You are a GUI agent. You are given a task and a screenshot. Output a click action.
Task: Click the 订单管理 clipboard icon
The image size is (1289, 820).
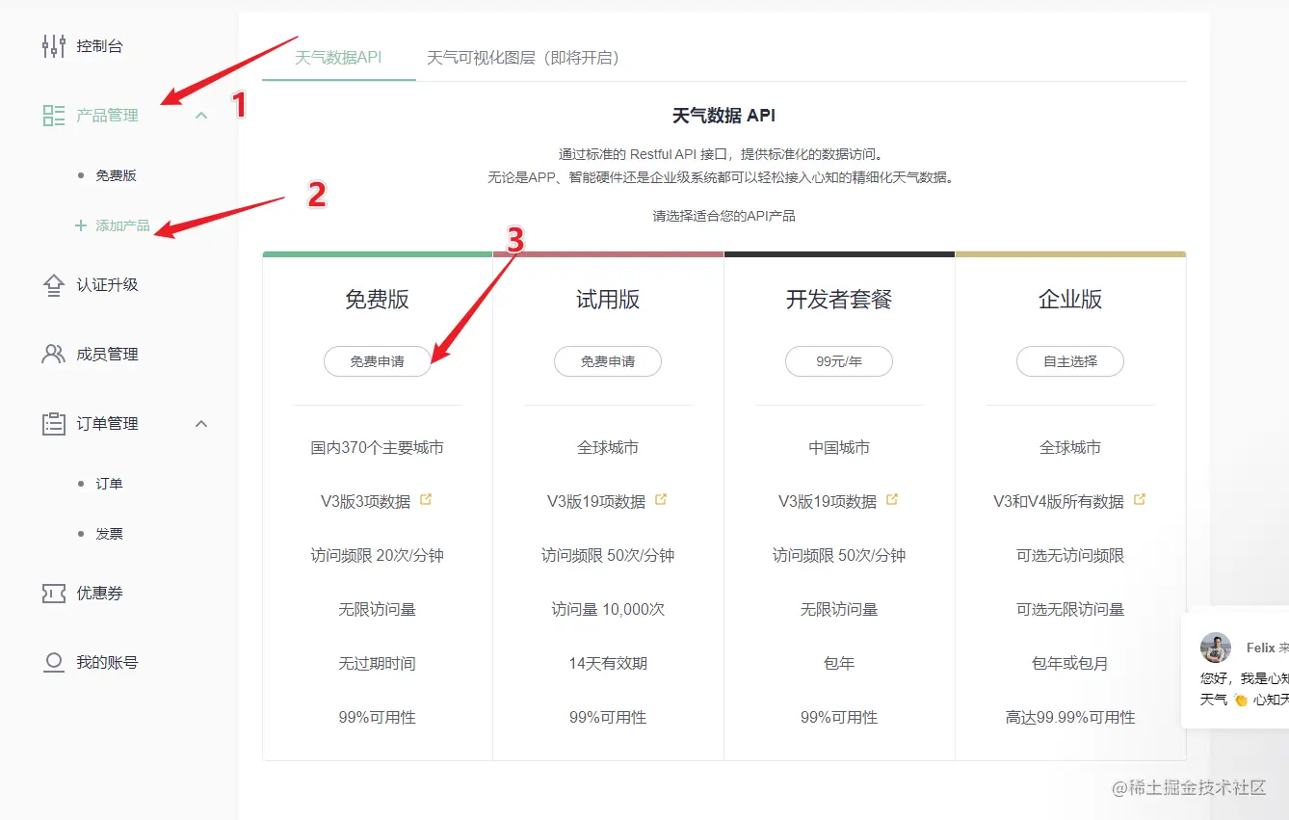[54, 424]
